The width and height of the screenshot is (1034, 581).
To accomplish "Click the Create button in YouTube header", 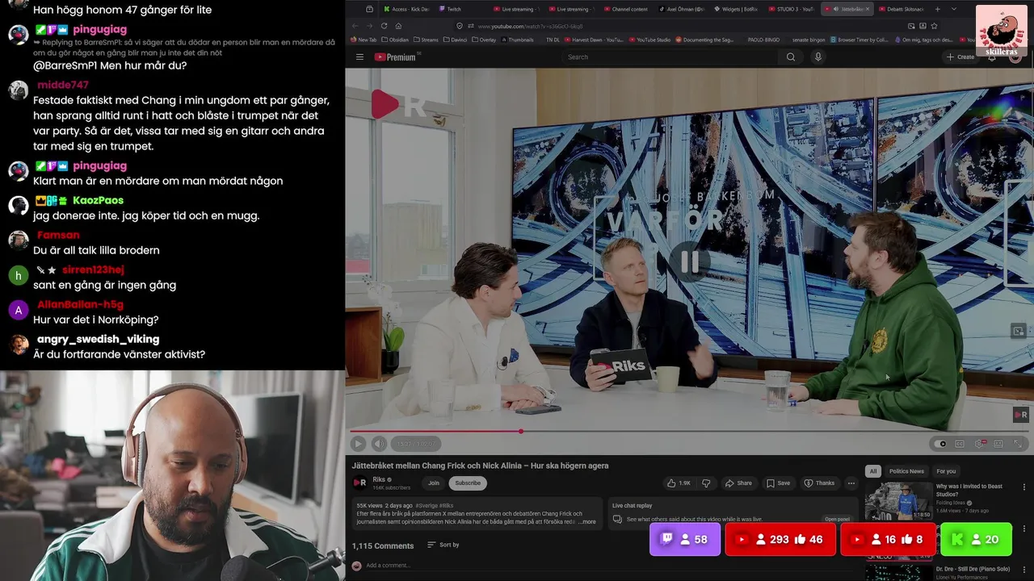I will (960, 57).
